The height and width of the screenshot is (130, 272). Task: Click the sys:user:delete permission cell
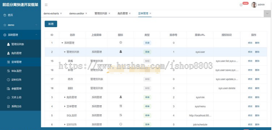tap(227, 88)
